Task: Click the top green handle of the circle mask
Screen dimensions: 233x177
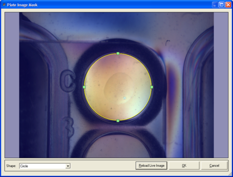Action: (x=118, y=53)
